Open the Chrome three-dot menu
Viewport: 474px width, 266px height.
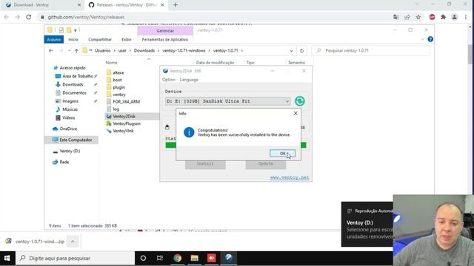coord(466,17)
